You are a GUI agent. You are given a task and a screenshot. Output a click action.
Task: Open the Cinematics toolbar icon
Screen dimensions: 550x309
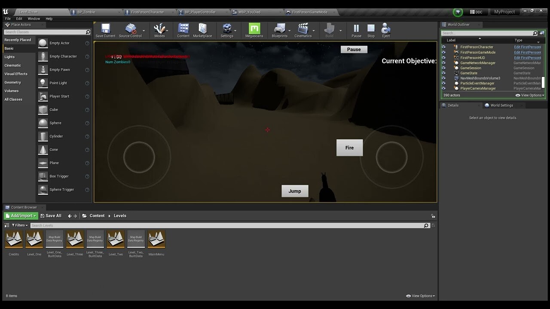(x=303, y=30)
